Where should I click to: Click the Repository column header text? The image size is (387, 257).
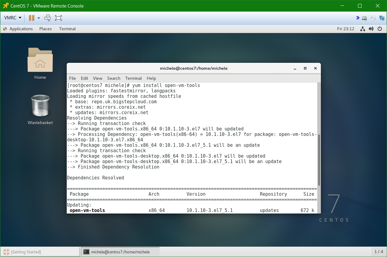(x=273, y=194)
